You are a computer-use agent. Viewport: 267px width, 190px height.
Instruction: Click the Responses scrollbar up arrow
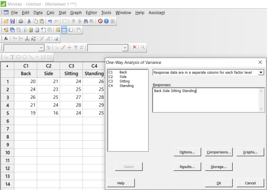[261, 91]
